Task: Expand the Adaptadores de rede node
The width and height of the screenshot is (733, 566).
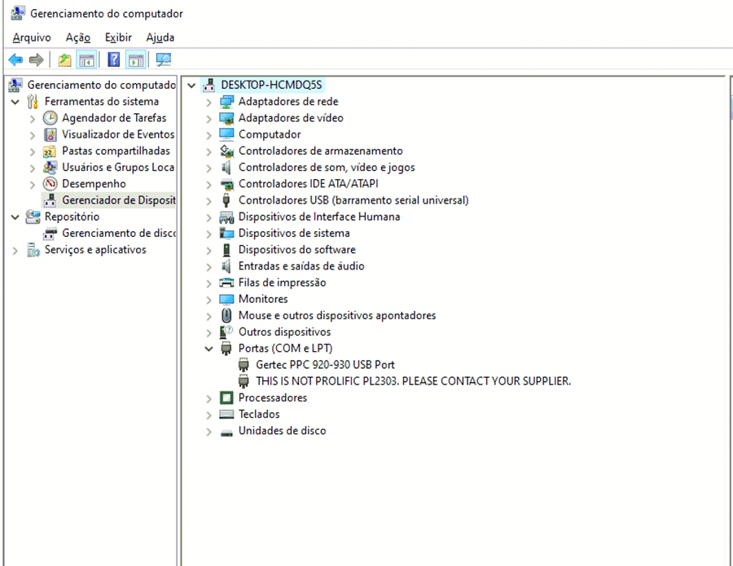Action: click(209, 102)
